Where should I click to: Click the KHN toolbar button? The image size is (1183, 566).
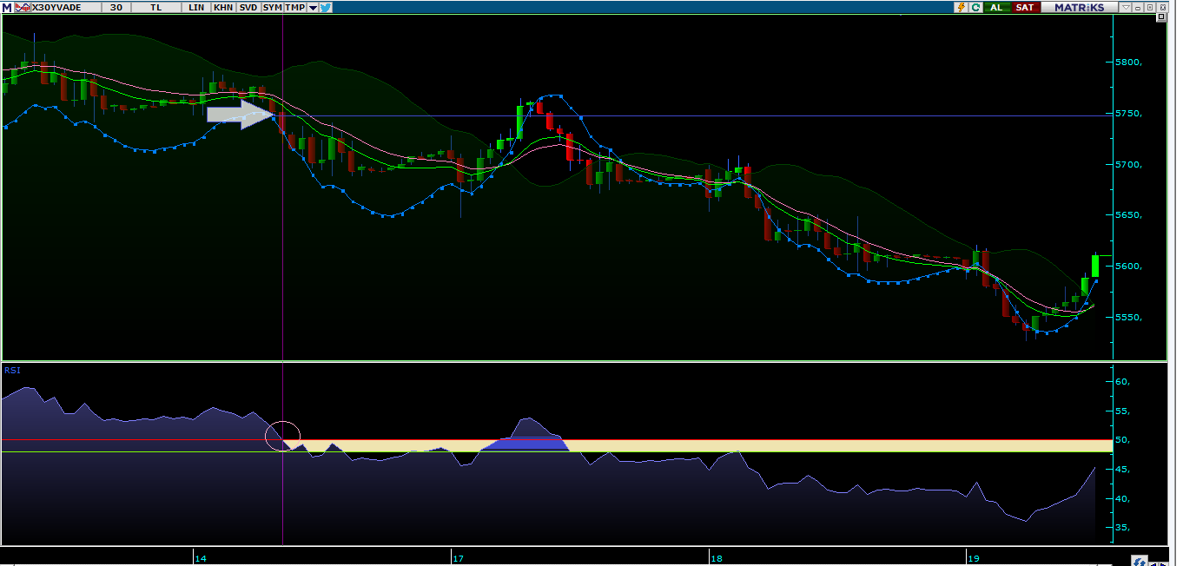pyautogui.click(x=222, y=7)
